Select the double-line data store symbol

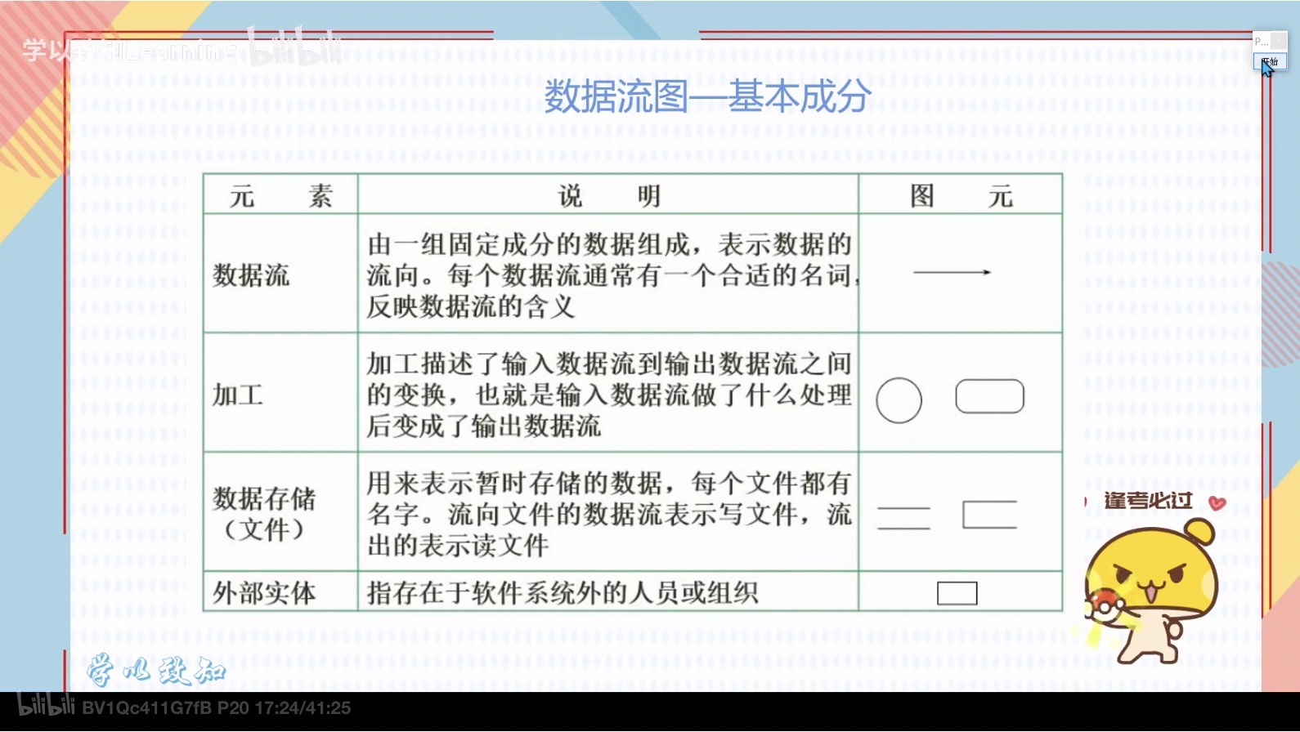click(903, 518)
